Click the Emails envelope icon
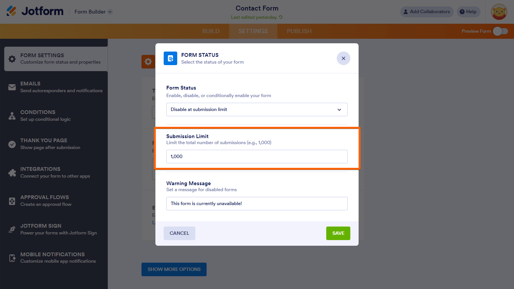Viewport: 514px width, 289px height. click(x=12, y=87)
